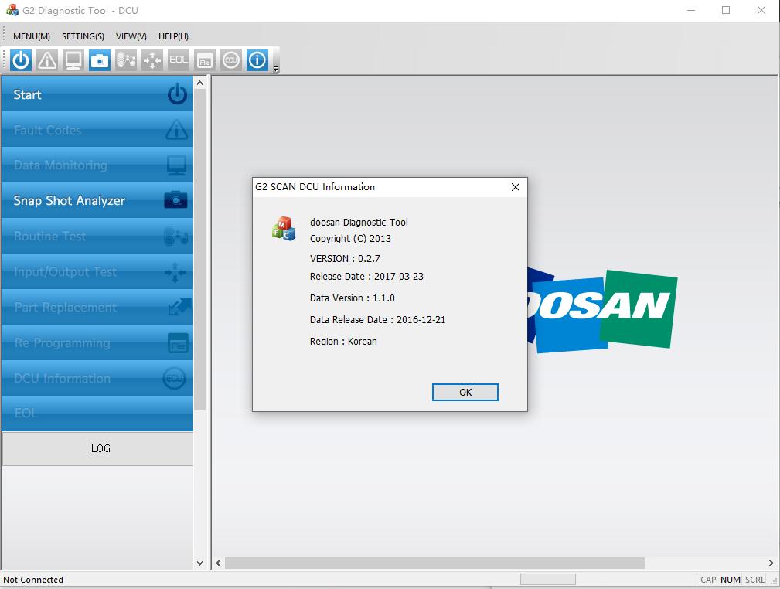
Task: Click the status bar progress indicator
Action: pyautogui.click(x=547, y=580)
